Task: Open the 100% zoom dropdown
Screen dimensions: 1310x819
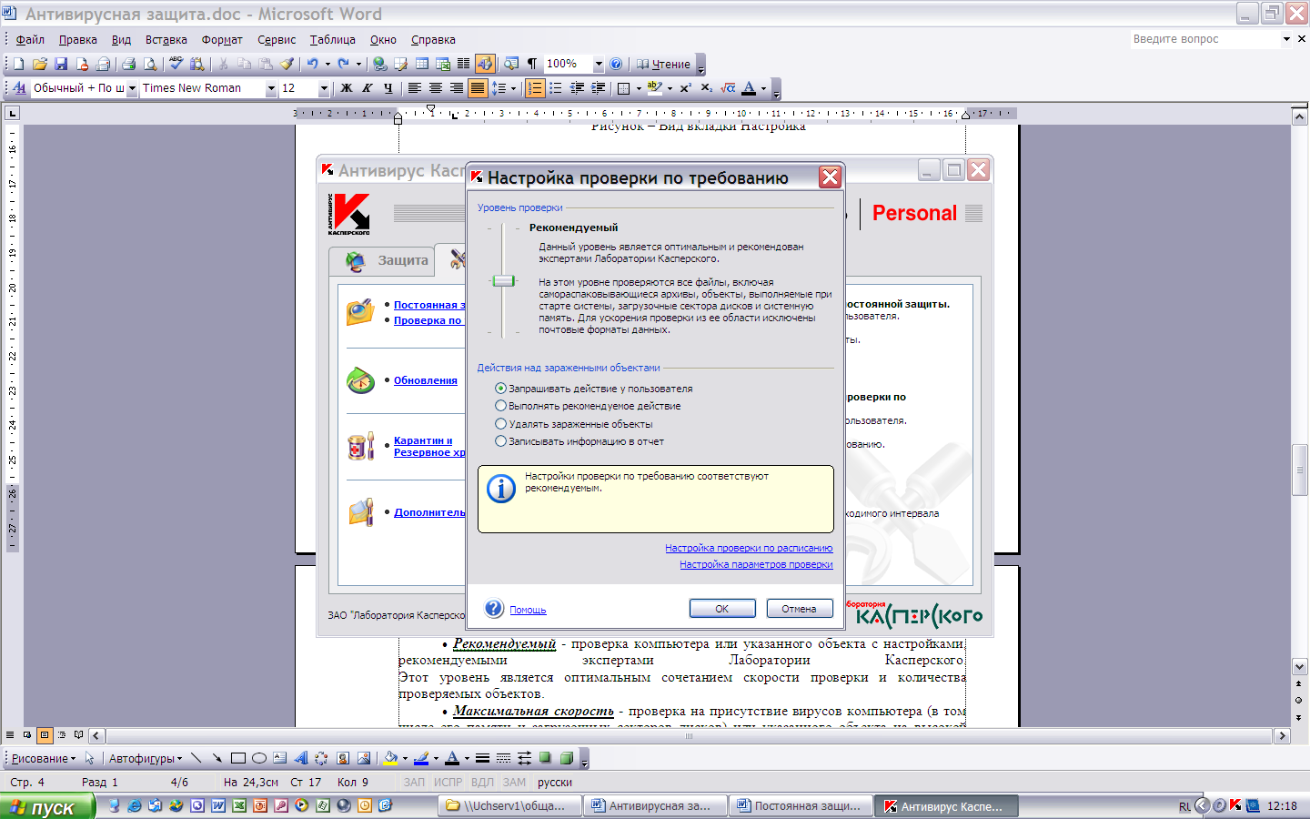Action: coord(599,64)
